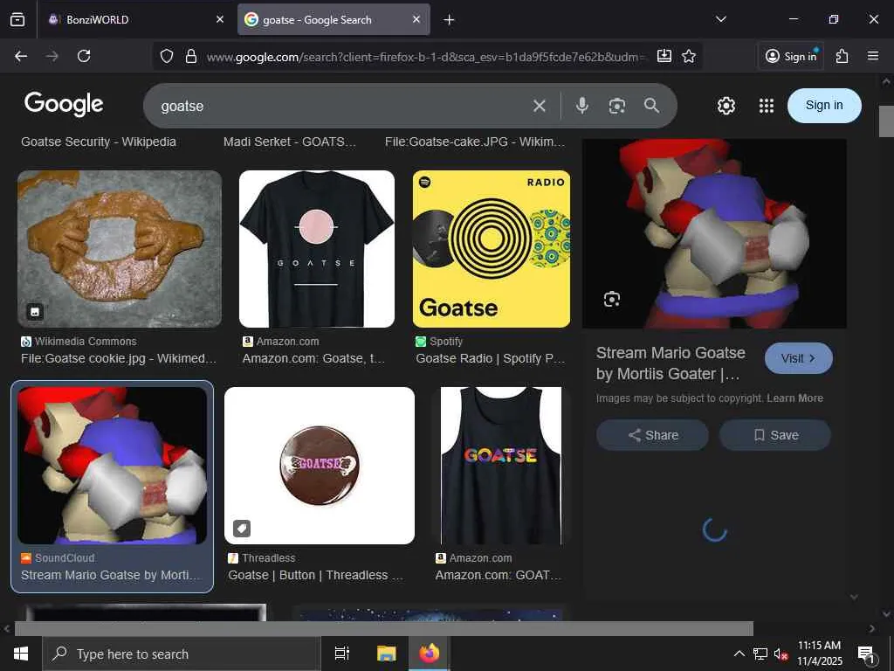Image resolution: width=894 pixels, height=671 pixels.
Task: Click the Firefox taskbar icon
Action: tap(430, 654)
